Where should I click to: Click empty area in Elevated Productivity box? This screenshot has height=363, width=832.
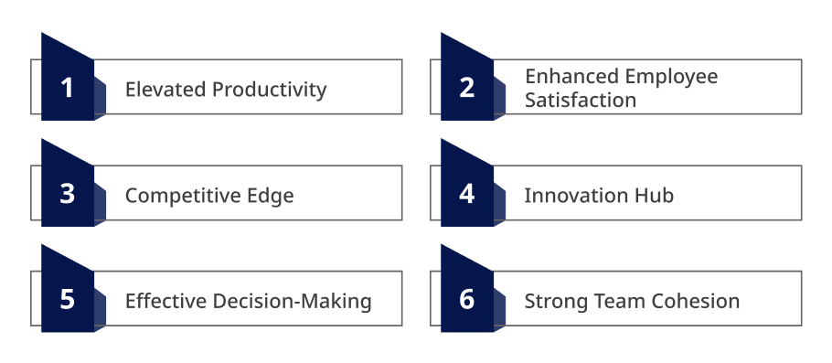click(364, 87)
